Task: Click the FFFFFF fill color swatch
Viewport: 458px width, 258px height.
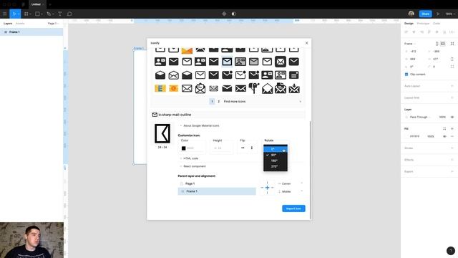Action: 406,136
